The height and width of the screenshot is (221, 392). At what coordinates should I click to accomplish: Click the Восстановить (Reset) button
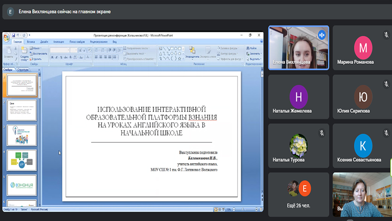pos(38,53)
